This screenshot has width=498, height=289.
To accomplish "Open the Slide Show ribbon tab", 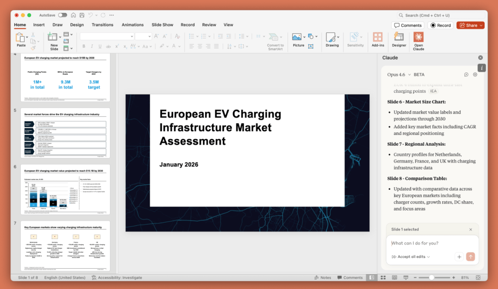I will tap(162, 25).
